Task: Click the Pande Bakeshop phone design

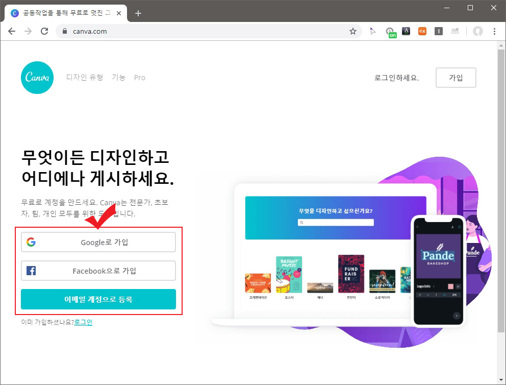Action: (438, 256)
